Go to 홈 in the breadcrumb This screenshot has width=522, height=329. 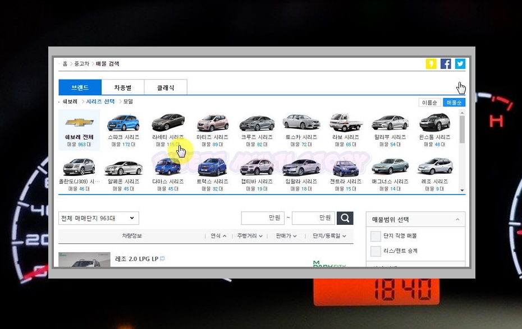[65, 63]
